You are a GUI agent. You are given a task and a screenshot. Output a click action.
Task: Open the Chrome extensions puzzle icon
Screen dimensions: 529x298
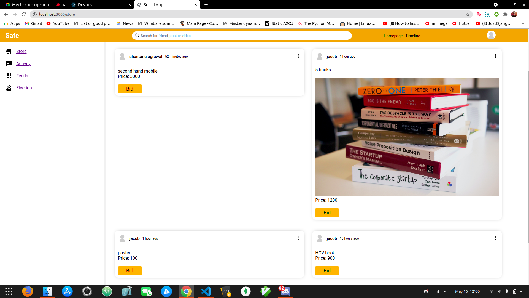(x=505, y=14)
